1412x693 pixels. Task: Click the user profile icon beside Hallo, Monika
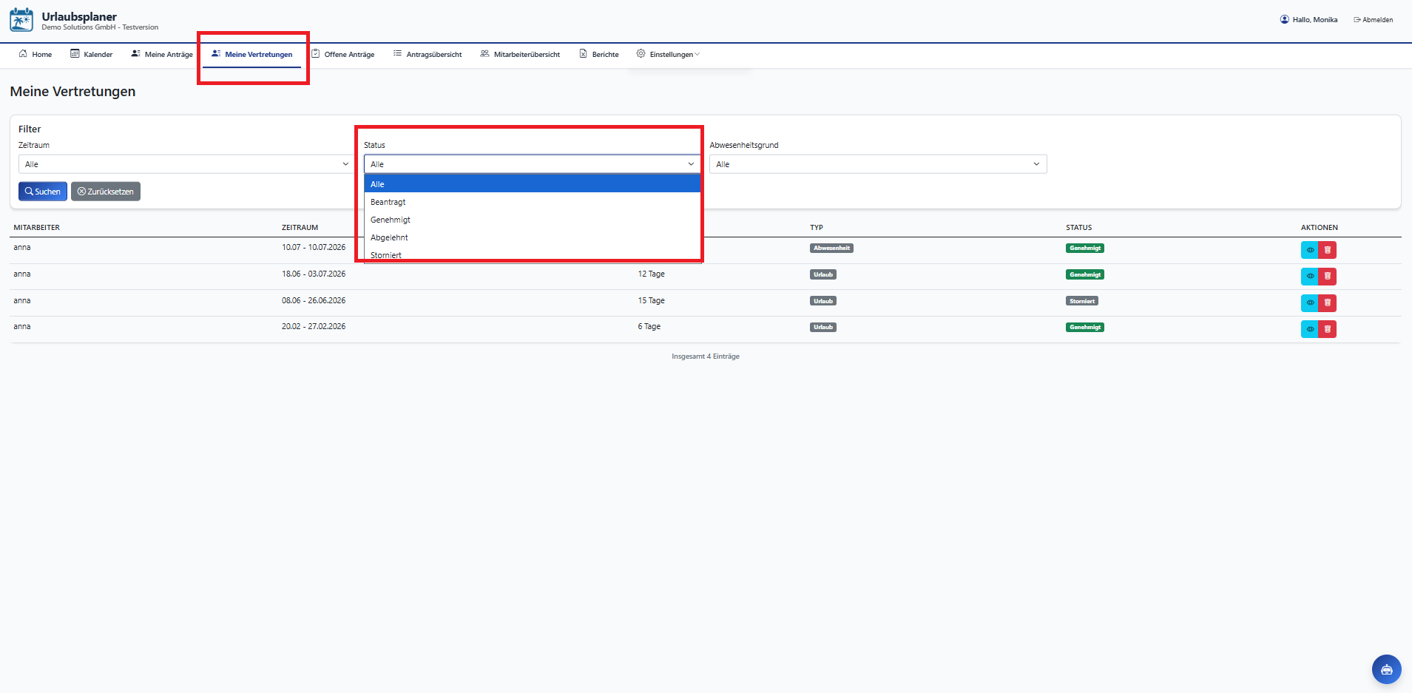[1284, 19]
